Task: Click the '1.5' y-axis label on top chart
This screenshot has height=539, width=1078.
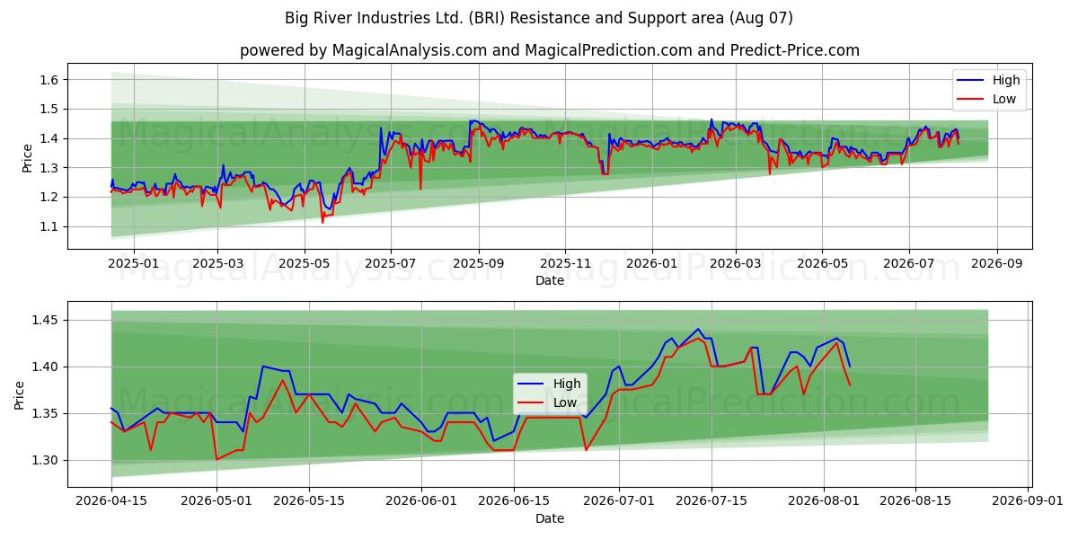Action: click(x=50, y=110)
